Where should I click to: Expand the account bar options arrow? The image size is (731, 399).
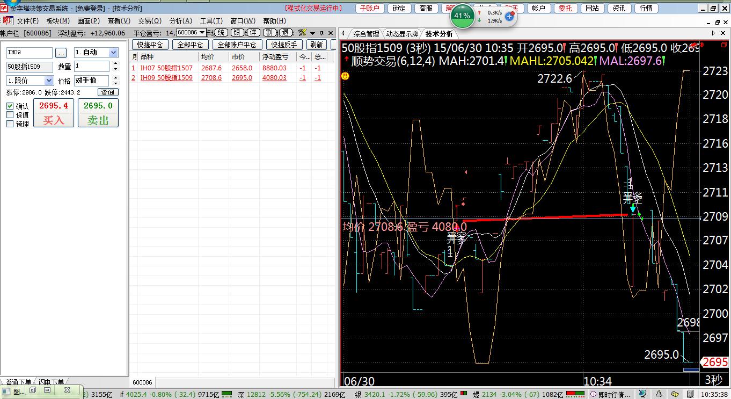tap(312, 33)
